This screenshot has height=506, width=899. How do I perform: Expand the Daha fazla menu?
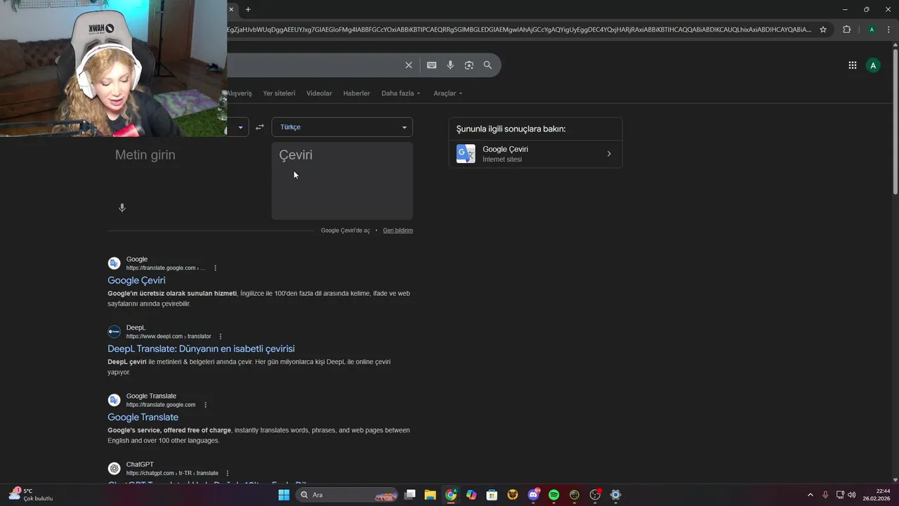pos(401,93)
